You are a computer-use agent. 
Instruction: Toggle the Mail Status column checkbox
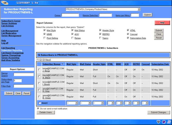pyautogui.click(x=72, y=30)
